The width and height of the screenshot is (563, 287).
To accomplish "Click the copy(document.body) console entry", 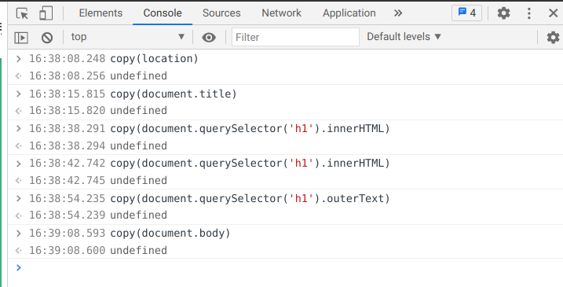I will tap(170, 233).
